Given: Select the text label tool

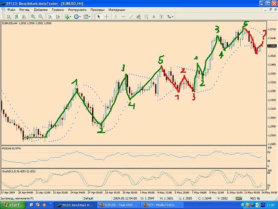Looking at the screenshot, I should click(x=161, y=17).
